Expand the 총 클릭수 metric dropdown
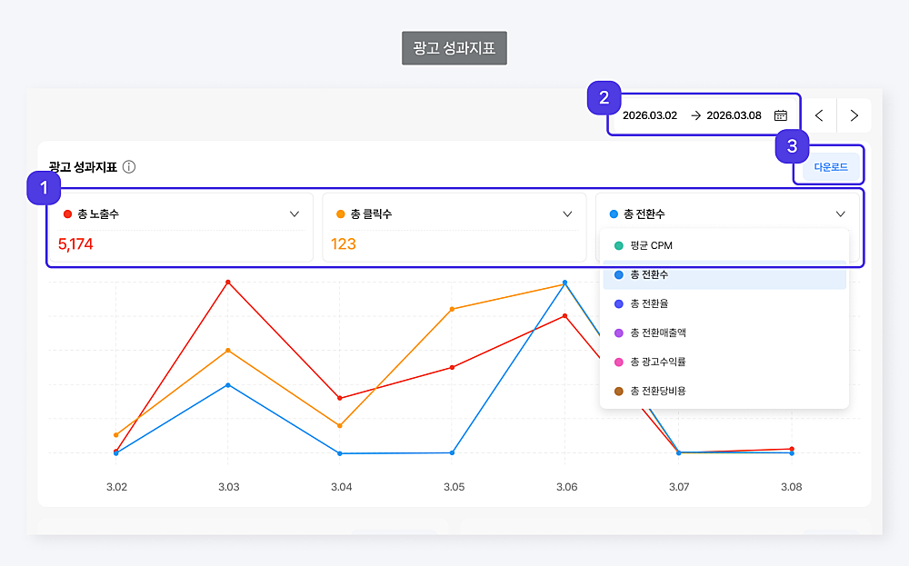The height and width of the screenshot is (566, 909). tap(567, 214)
